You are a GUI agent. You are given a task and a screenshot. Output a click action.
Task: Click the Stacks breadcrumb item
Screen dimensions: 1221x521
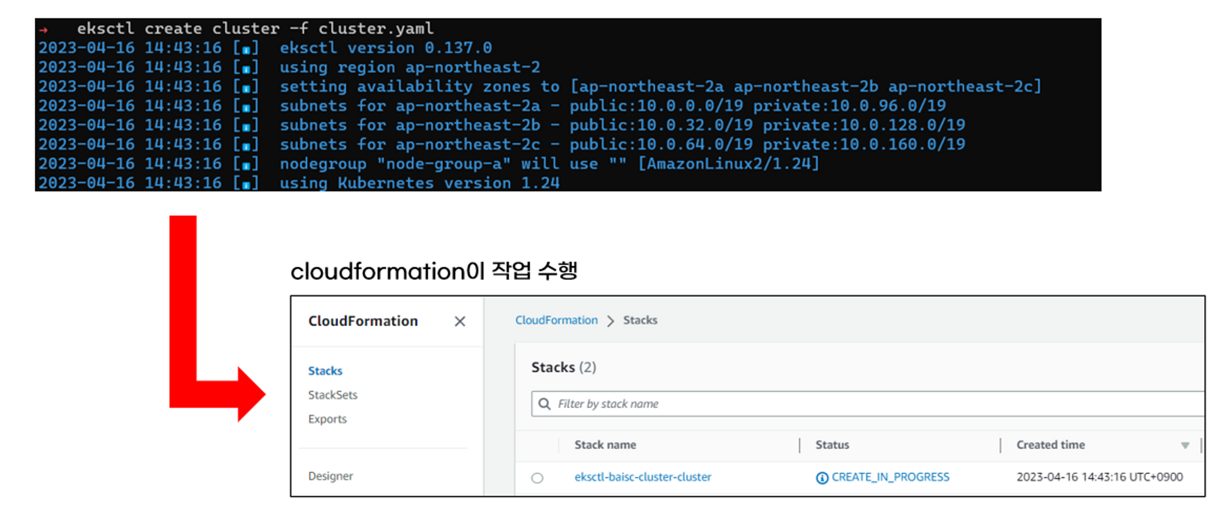tap(640, 320)
